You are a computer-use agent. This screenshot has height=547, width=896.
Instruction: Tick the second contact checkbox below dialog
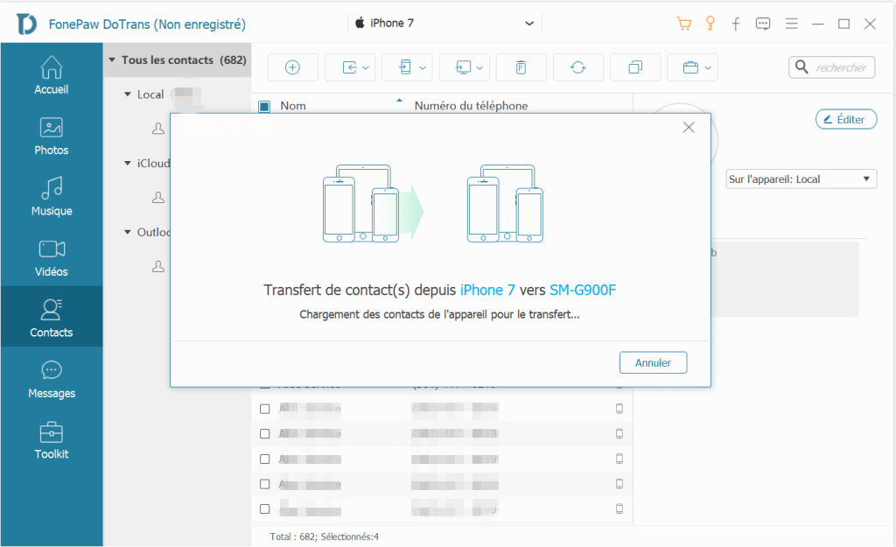[264, 434]
